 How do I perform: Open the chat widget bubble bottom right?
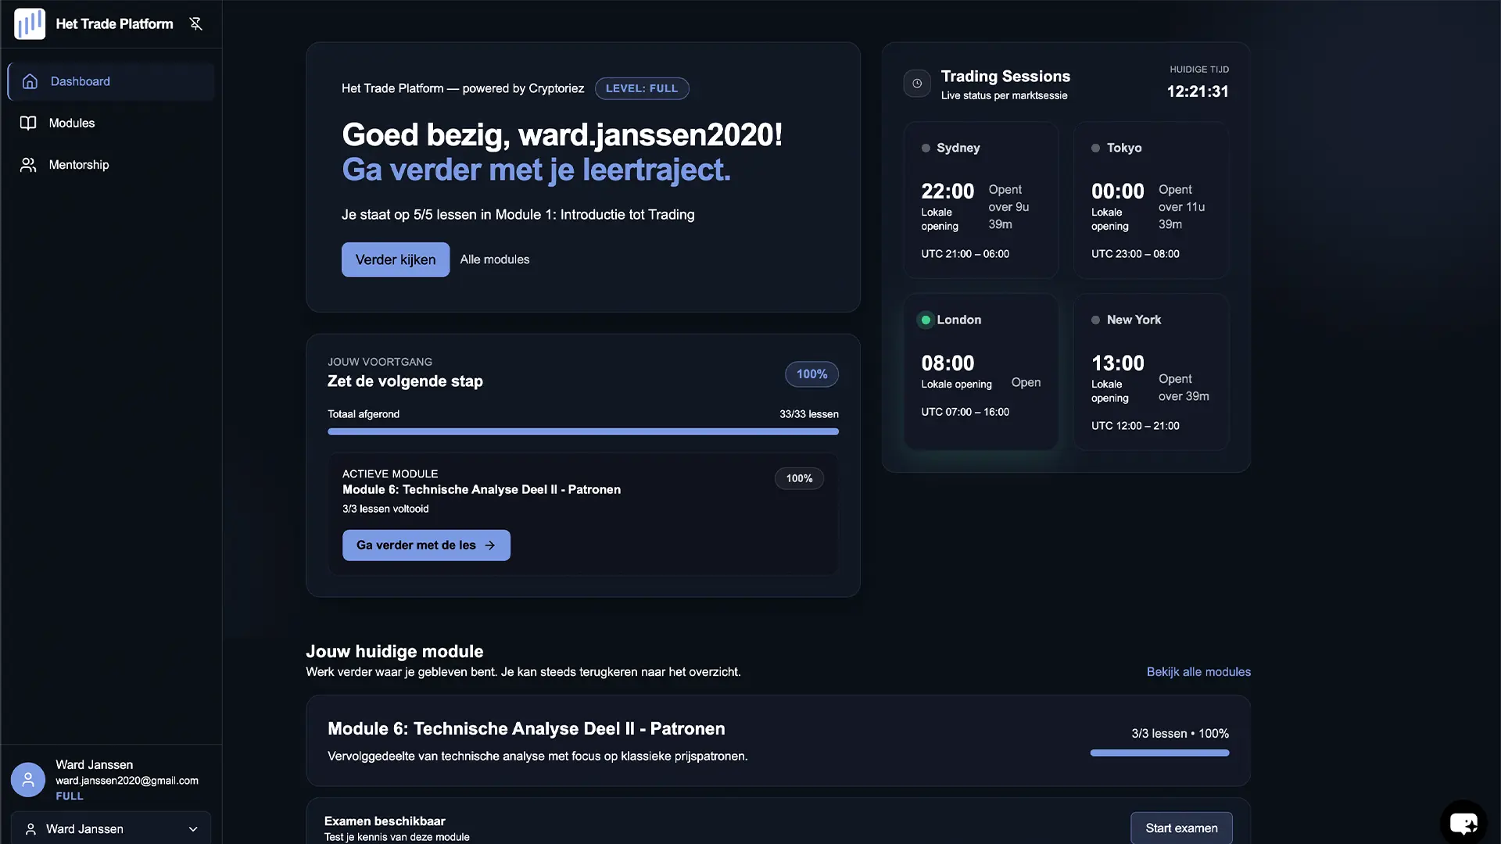point(1463,822)
